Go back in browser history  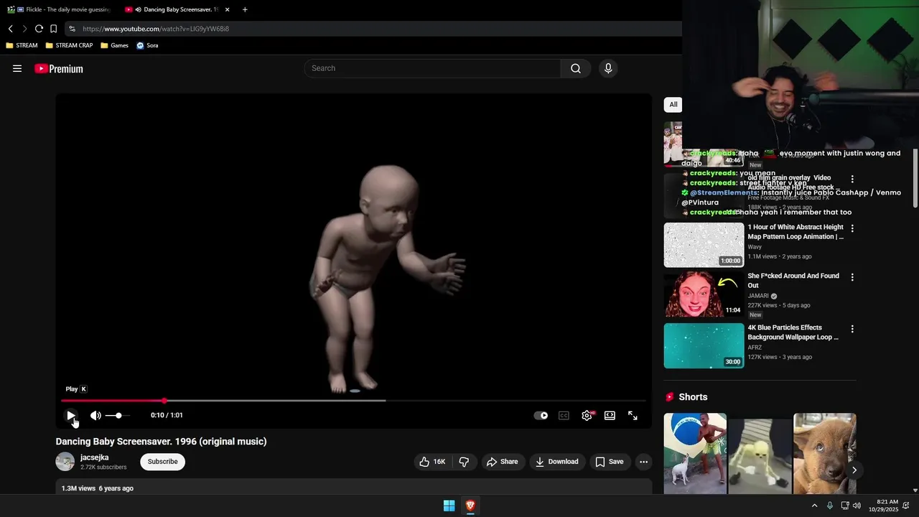tap(10, 29)
